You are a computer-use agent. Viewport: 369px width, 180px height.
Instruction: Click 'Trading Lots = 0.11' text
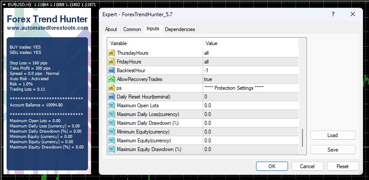tap(27, 89)
